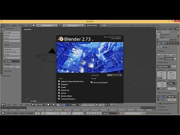180x135 pixels.
Task: Open the viewport shading sphere selector
Action: [x=49, y=105]
